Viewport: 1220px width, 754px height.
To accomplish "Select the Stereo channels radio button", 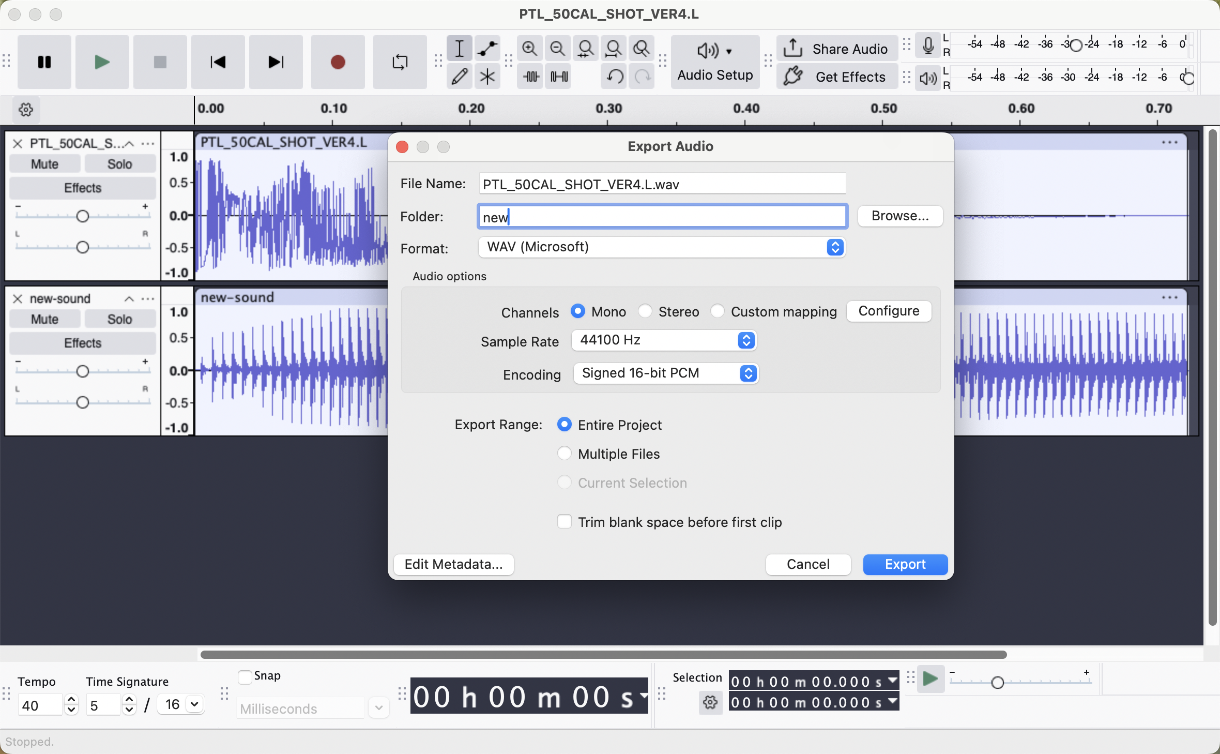I will click(645, 311).
